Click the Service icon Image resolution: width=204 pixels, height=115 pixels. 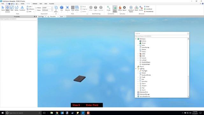click(141, 8)
